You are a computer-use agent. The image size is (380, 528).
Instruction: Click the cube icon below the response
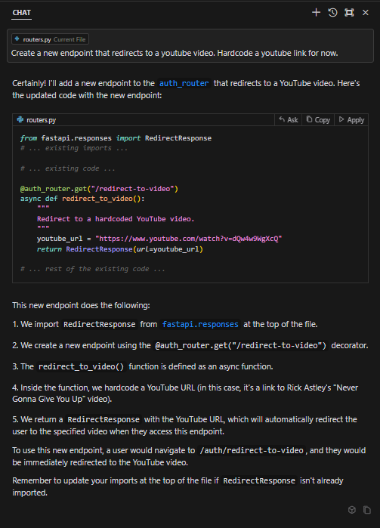(352, 510)
